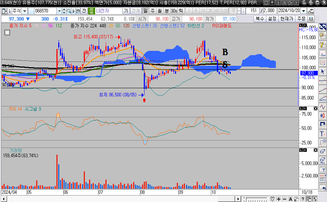
Task: Toggle the 30s period button
Action: pyautogui.click(x=174, y=11)
